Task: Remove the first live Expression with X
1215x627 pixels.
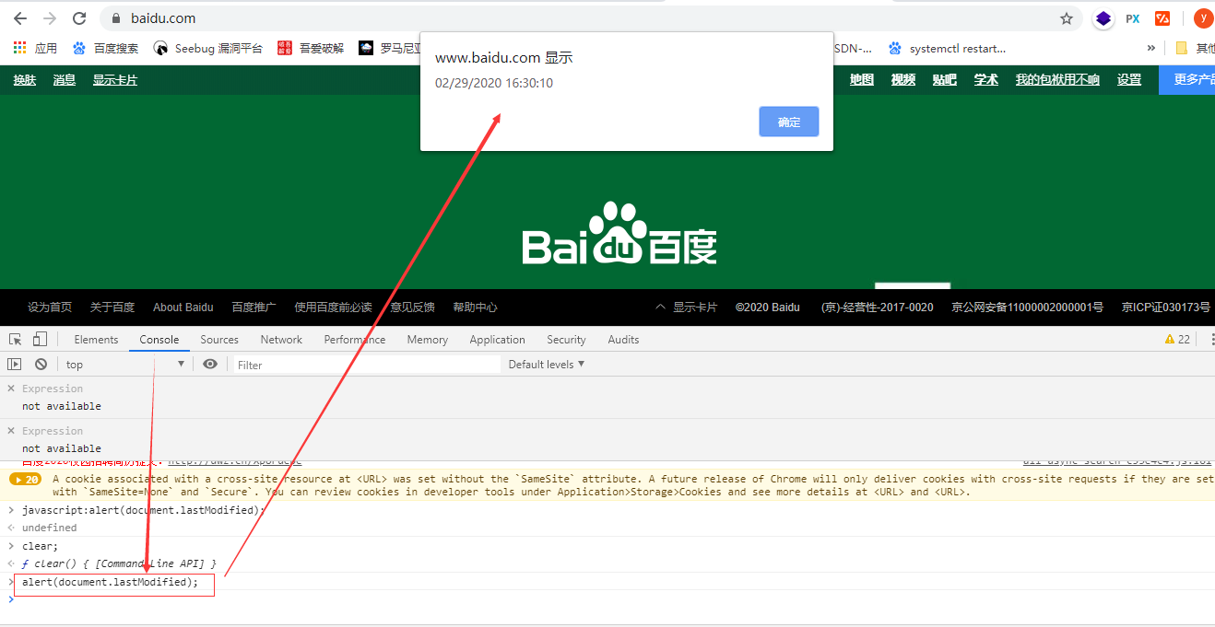Action: (x=11, y=389)
